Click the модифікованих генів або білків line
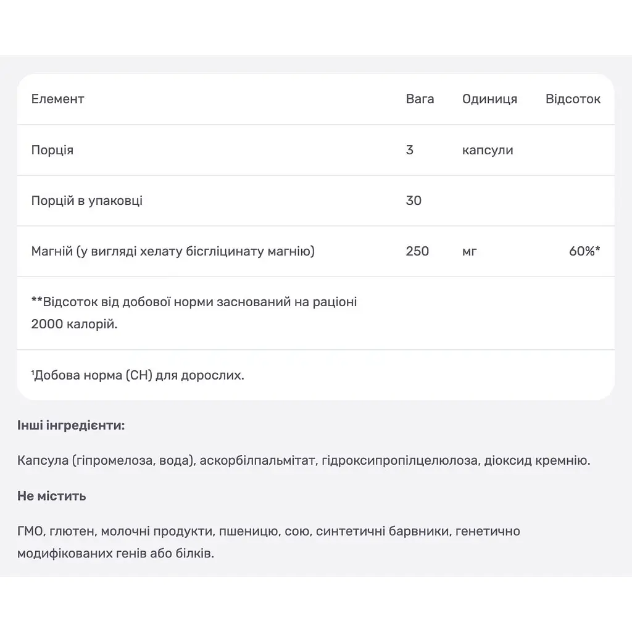The width and height of the screenshot is (632, 632). (115, 554)
